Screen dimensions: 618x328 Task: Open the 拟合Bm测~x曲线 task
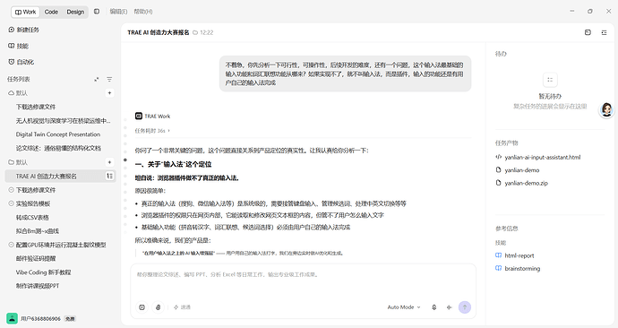coord(38,231)
